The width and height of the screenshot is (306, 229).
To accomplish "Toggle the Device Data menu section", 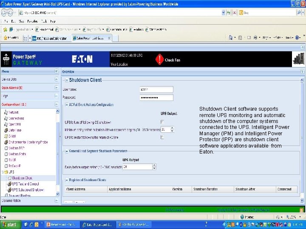I will click(57, 79).
